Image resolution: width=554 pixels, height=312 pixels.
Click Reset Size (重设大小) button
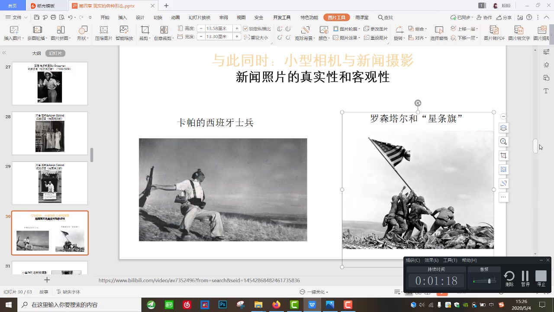coord(256,38)
